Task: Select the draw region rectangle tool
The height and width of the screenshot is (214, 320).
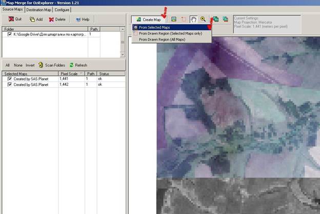Action: (x=184, y=19)
